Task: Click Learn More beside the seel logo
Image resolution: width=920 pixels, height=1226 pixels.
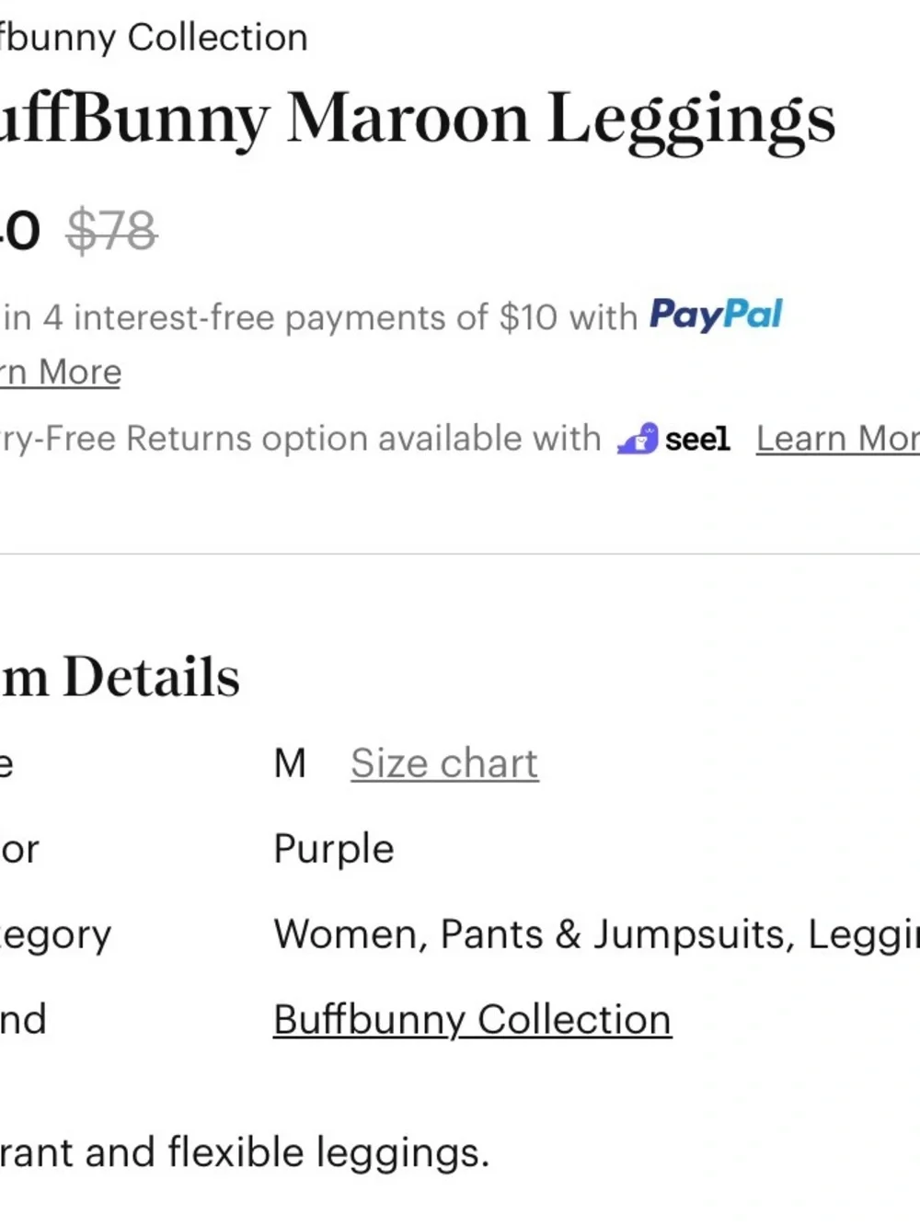Action: 837,439
